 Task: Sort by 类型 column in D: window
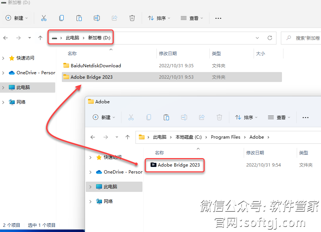point(216,54)
